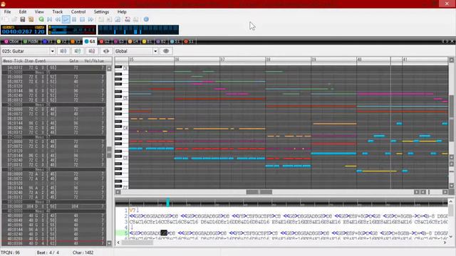This screenshot has width=456, height=256.
Task: Click the arrow of the Guitar combo box
Action: pyautogui.click(x=52, y=51)
